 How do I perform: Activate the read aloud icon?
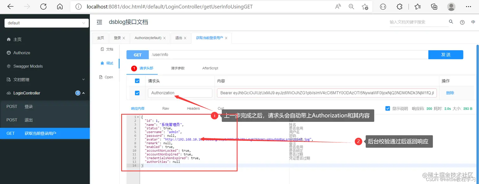point(338,6)
